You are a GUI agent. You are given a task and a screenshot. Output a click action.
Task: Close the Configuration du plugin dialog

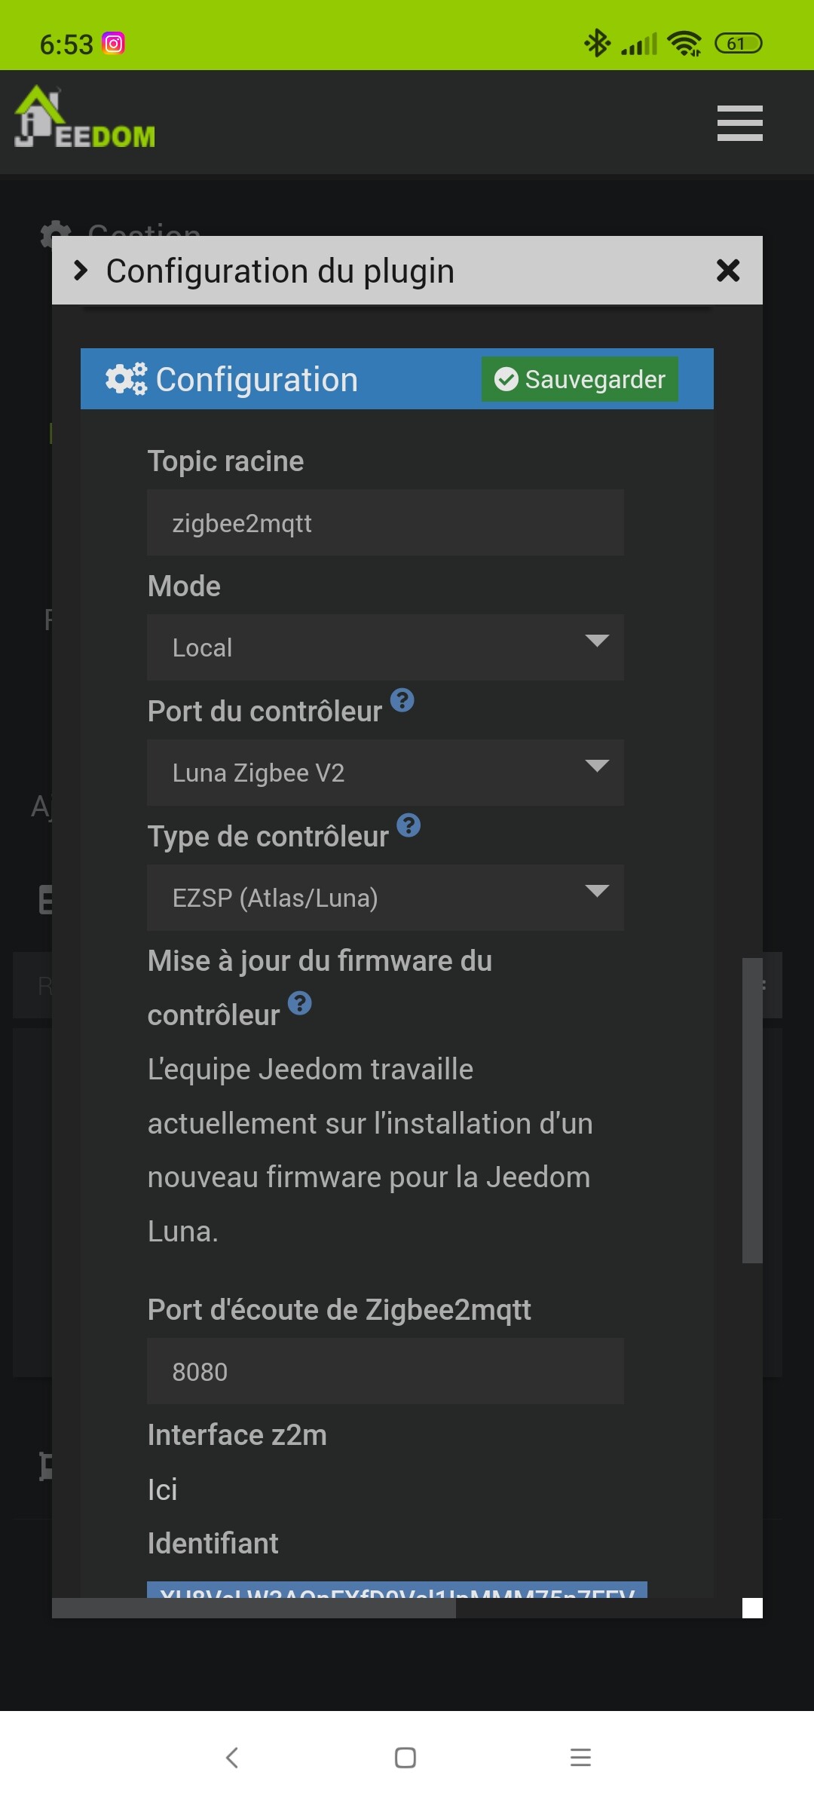click(x=728, y=270)
